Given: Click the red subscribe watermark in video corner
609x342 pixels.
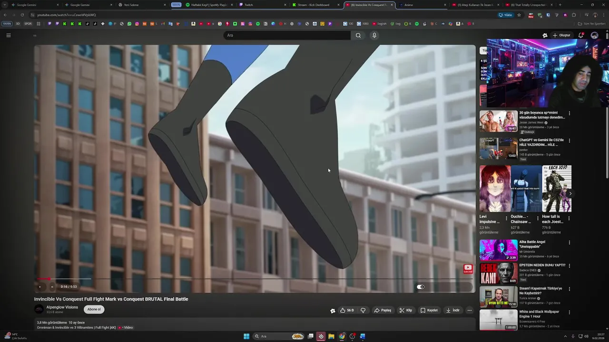Looking at the screenshot, I should coord(468,269).
